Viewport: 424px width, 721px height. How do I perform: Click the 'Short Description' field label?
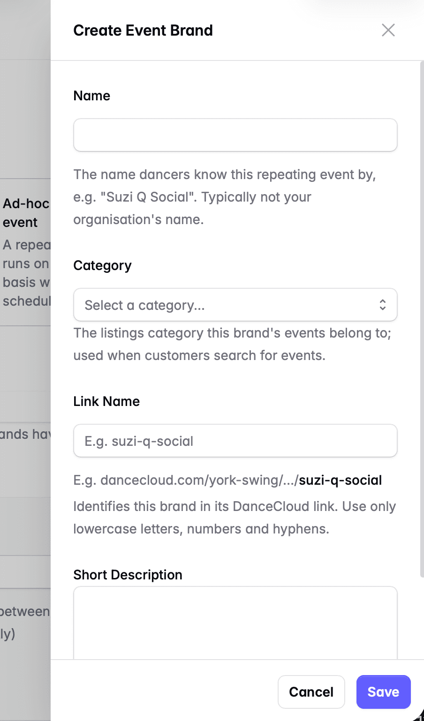128,575
